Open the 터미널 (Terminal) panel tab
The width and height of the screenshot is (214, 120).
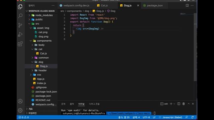point(81,104)
